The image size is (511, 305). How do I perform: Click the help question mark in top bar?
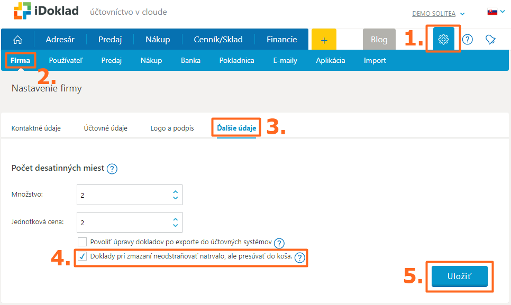pos(468,40)
